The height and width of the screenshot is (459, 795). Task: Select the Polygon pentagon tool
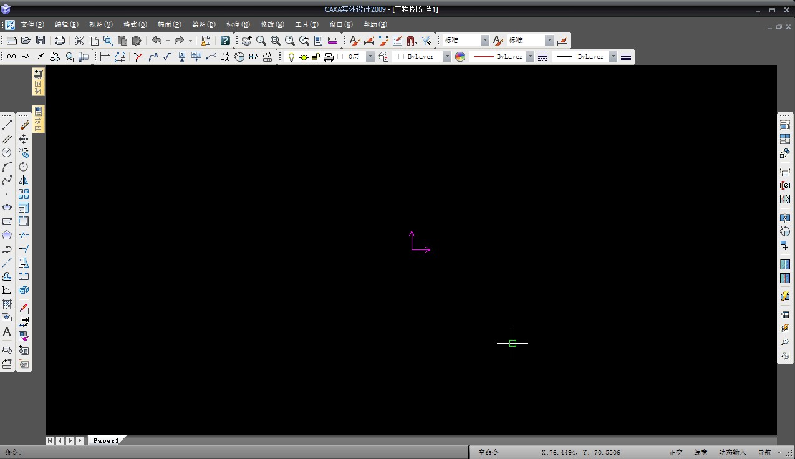[7, 235]
